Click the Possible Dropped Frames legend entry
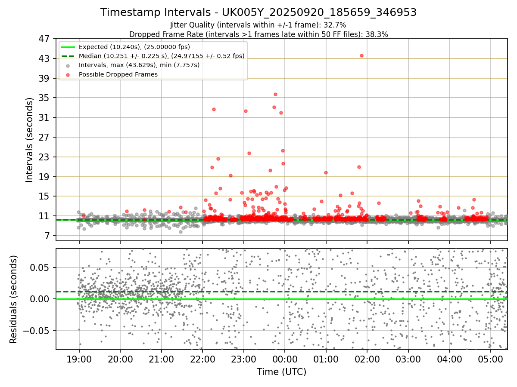Image resolution: width=517 pixels, height=387 pixels. (x=118, y=74)
